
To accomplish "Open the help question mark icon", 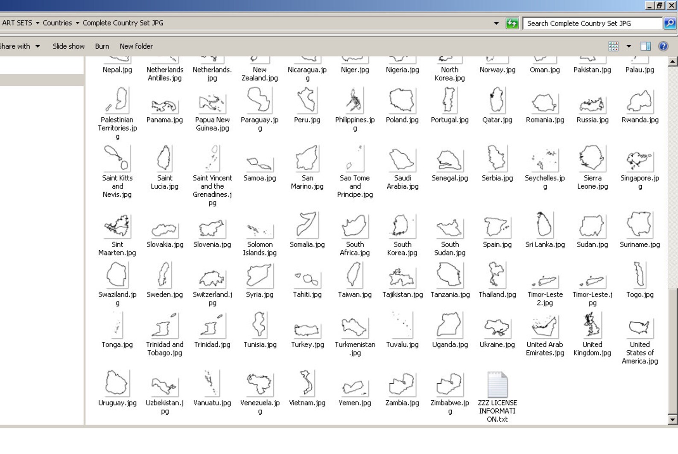I will [663, 46].
